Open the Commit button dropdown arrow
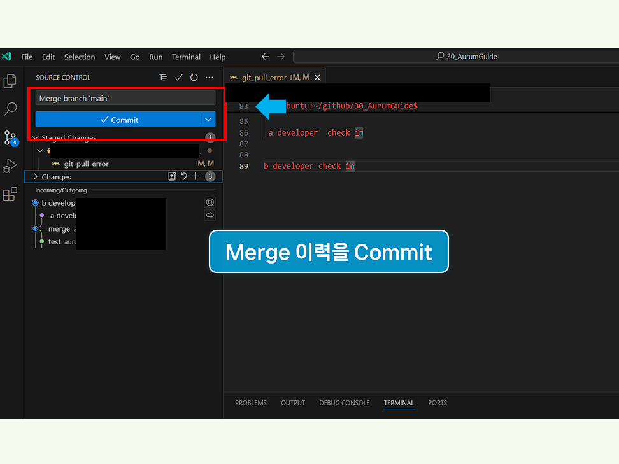This screenshot has width=619, height=464. click(208, 120)
